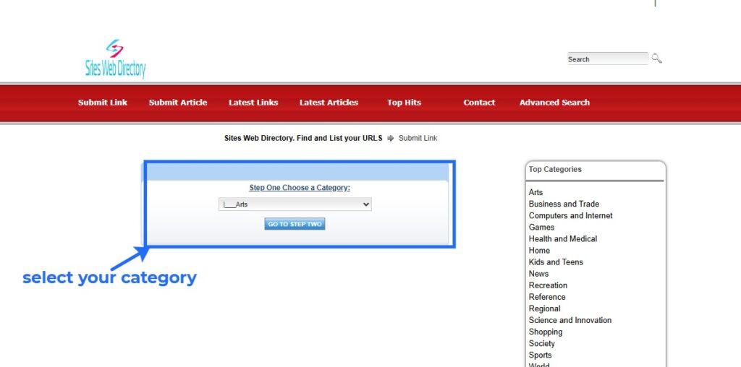741x367 pixels.
Task: Open the Health and Medical category
Action: click(x=563, y=238)
